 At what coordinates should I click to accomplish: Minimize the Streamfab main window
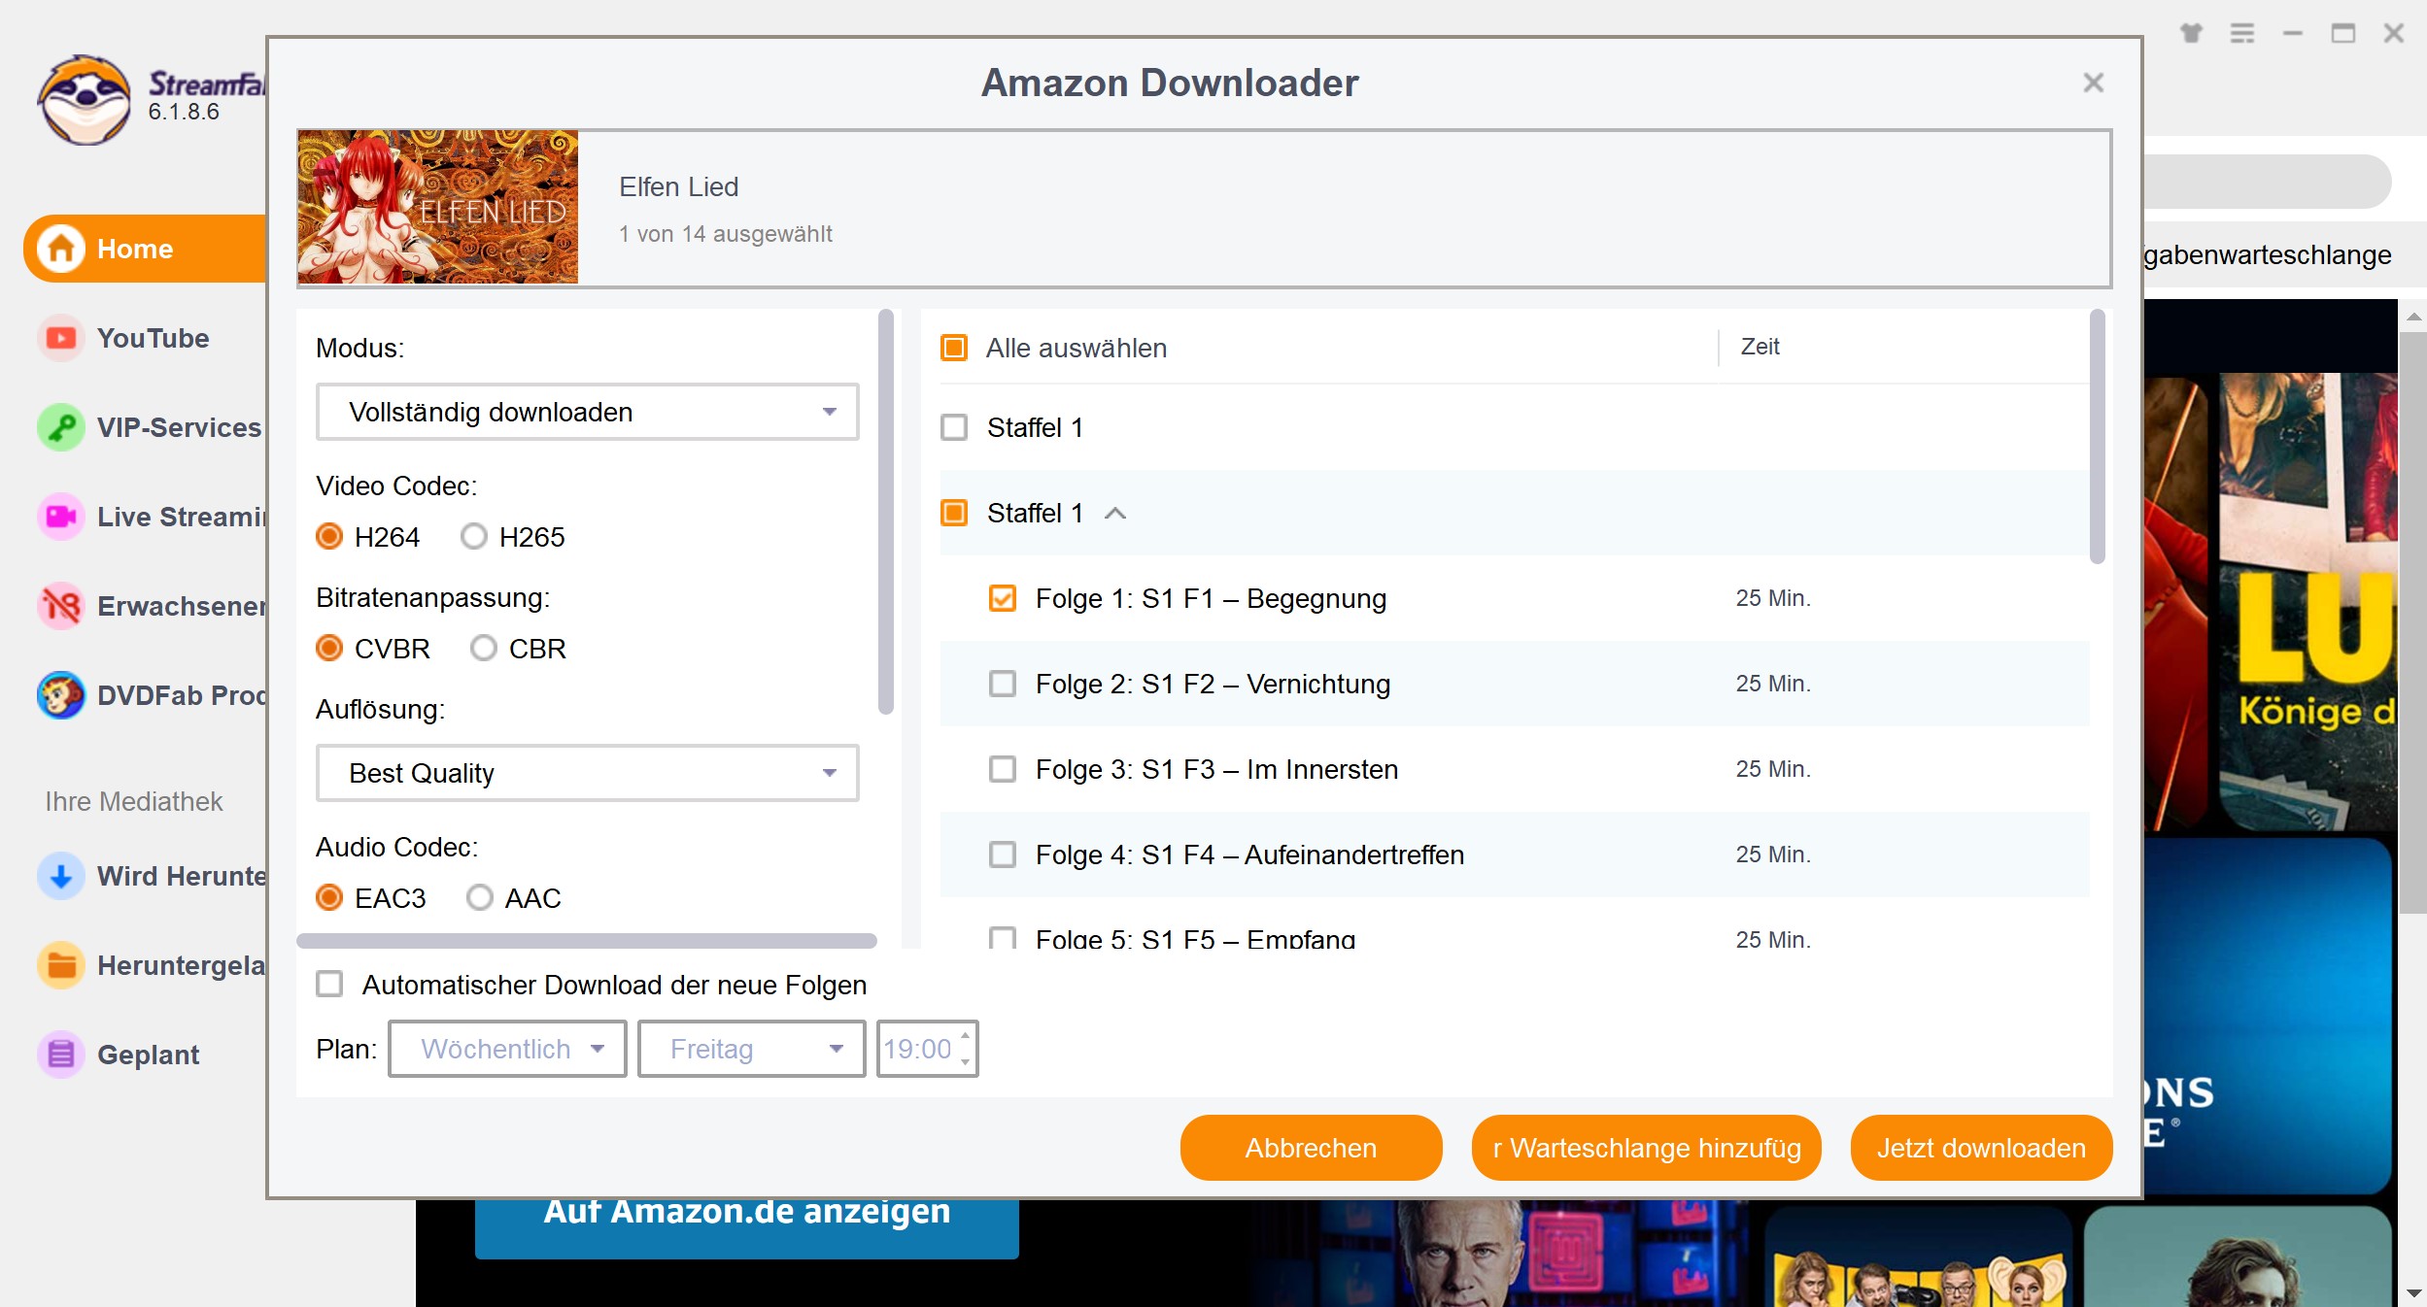pyautogui.click(x=2293, y=33)
